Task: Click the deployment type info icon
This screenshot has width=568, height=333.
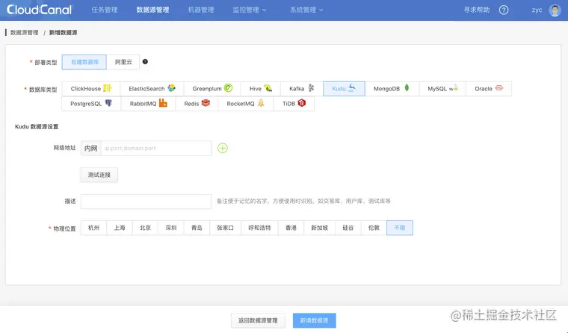Action: (x=145, y=61)
